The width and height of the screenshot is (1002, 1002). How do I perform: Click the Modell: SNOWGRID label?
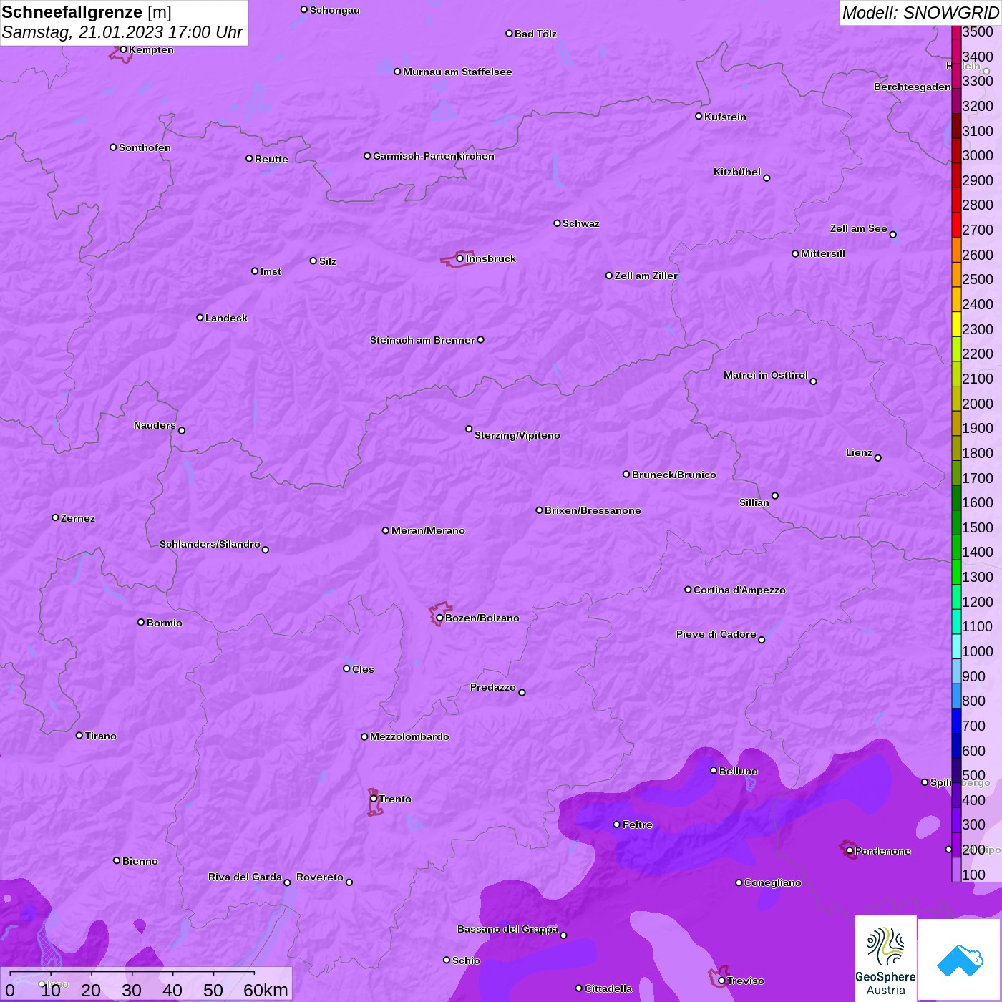click(x=920, y=12)
